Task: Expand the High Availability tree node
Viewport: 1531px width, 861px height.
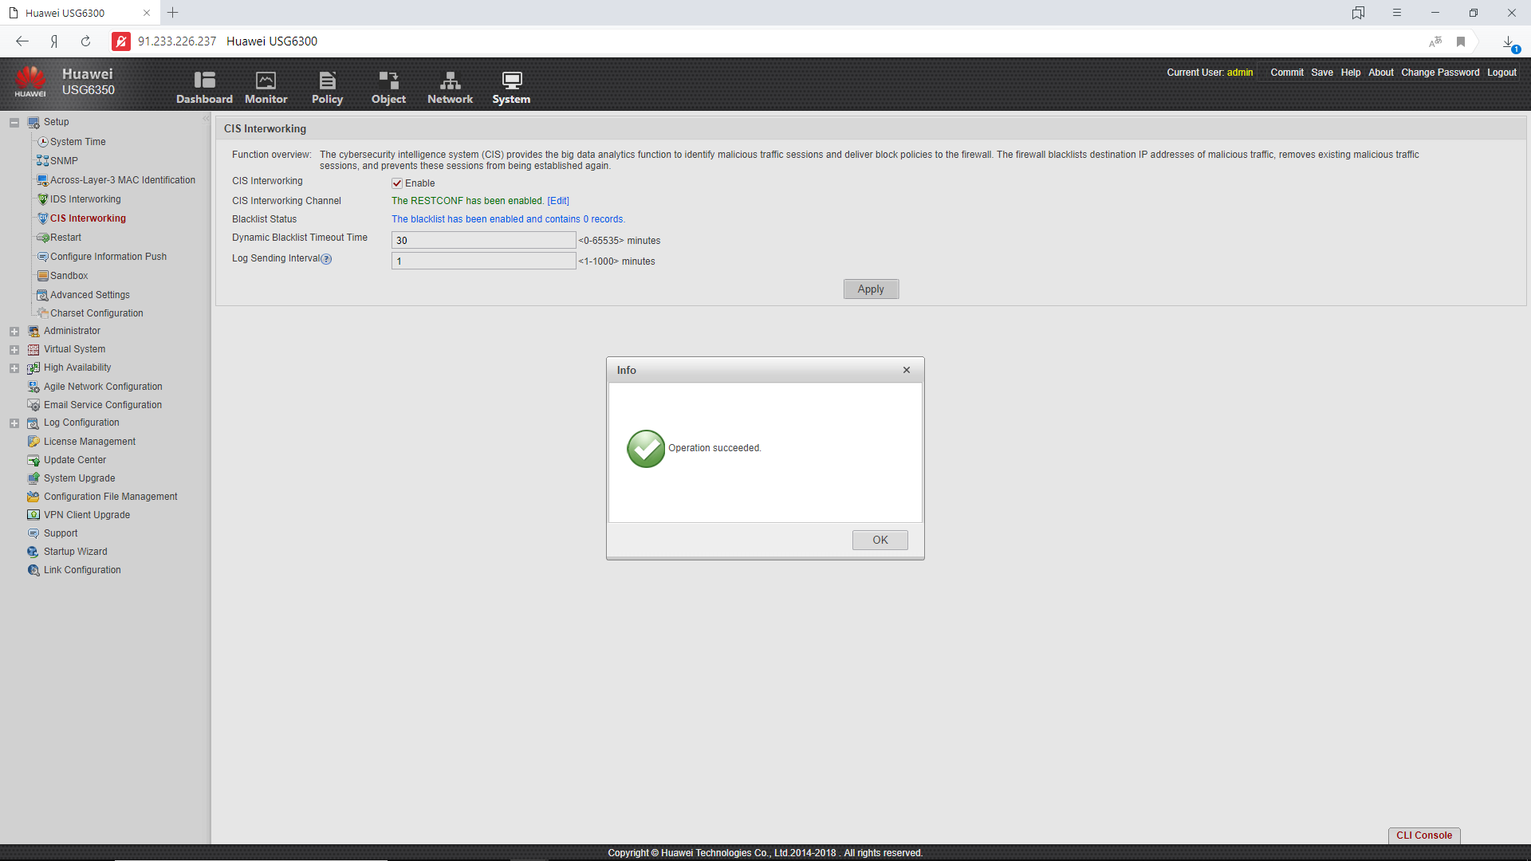Action: pos(14,368)
